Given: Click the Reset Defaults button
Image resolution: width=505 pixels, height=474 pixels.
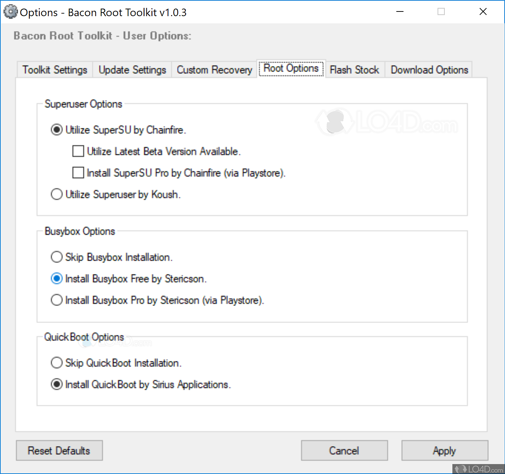Looking at the screenshot, I should coord(59,451).
